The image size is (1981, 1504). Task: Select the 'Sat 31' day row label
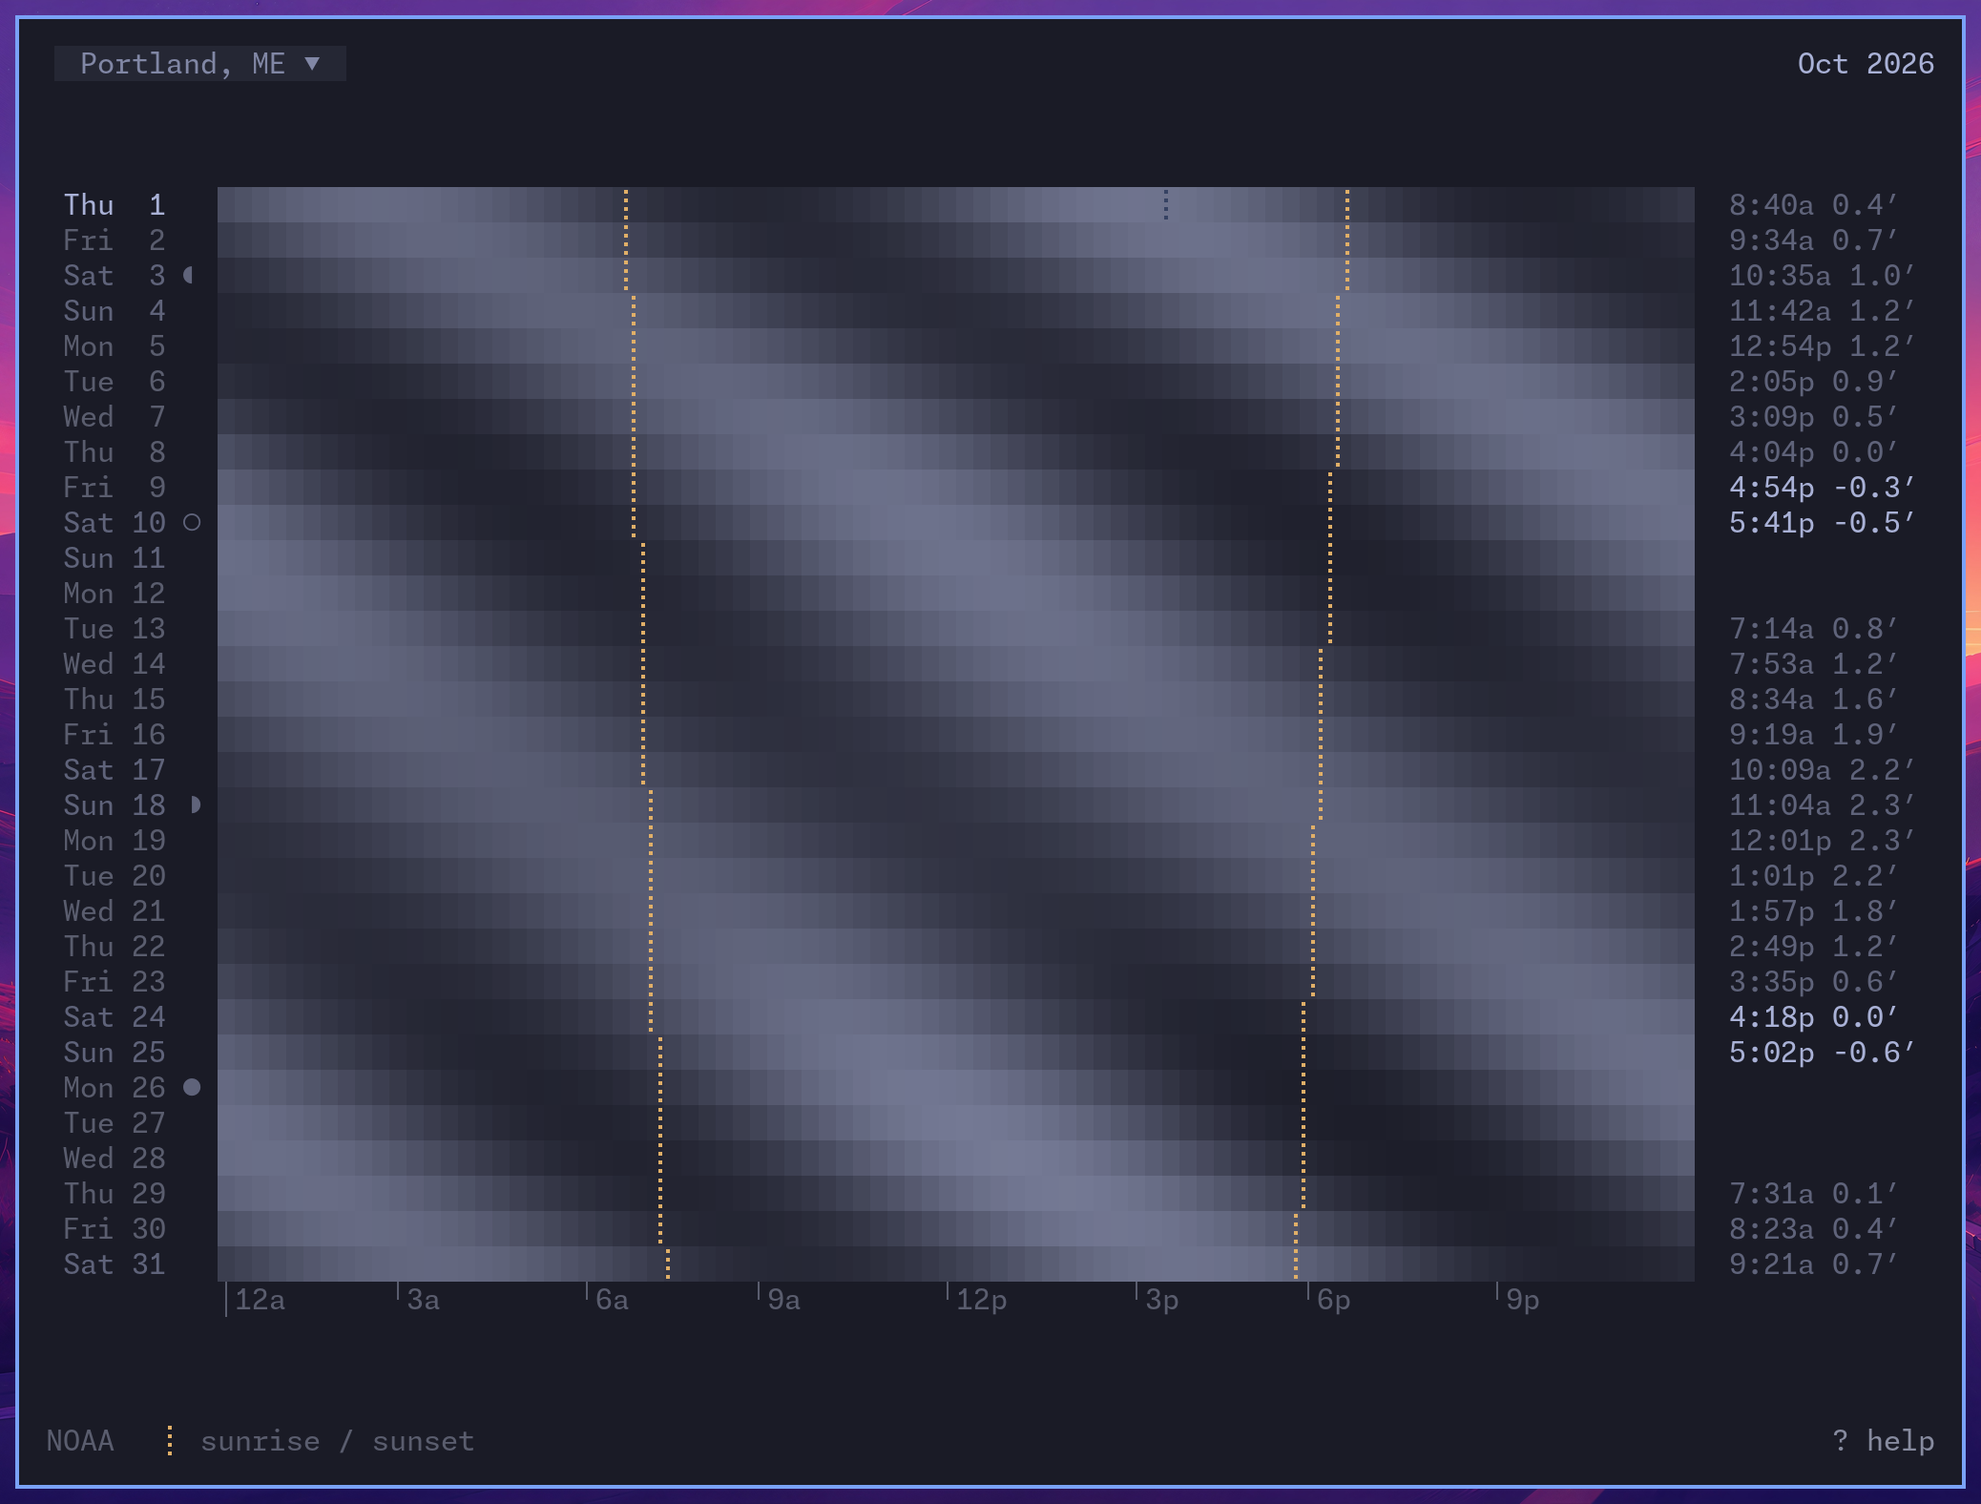click(115, 1264)
